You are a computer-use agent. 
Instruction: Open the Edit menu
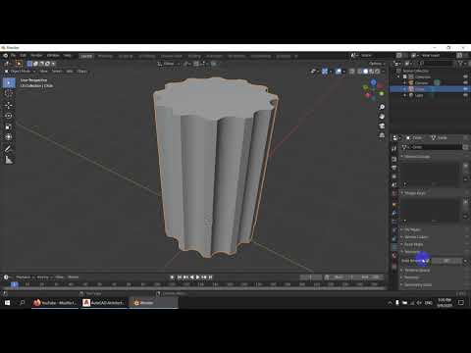click(24, 56)
